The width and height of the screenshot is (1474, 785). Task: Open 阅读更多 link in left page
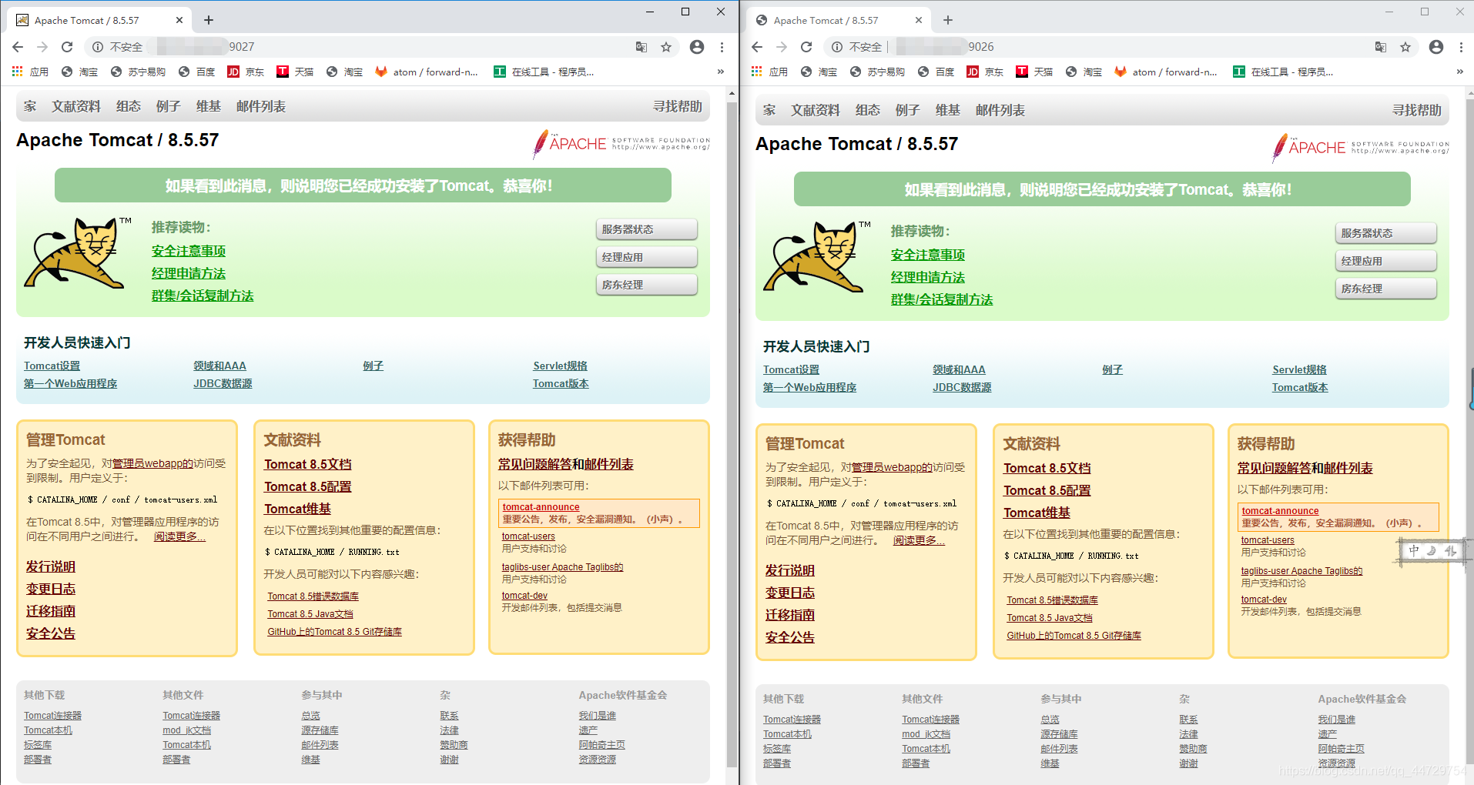(x=179, y=536)
